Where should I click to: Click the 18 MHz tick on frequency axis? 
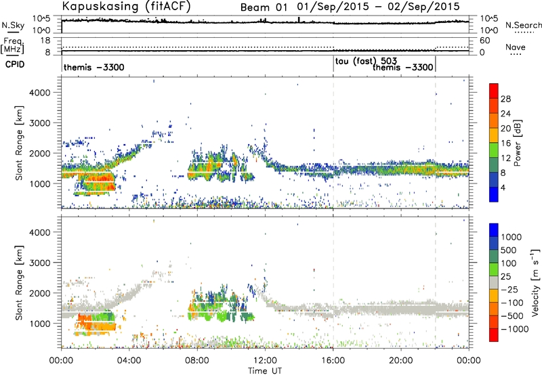45,41
